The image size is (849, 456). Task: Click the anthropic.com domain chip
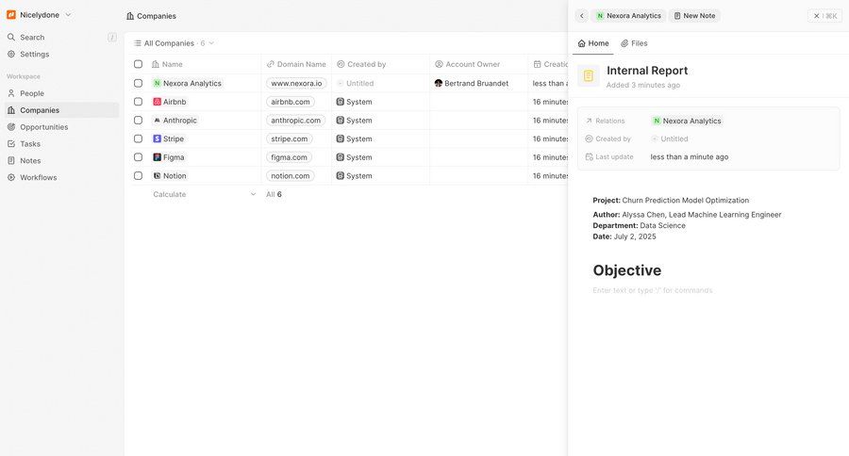tap(295, 120)
